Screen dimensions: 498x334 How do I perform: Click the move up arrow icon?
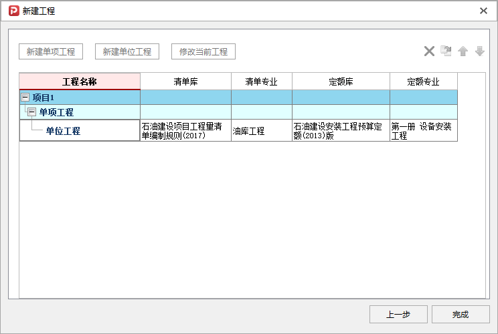[463, 51]
